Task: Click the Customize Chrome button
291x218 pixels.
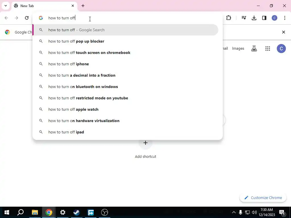Action: pyautogui.click(x=263, y=198)
